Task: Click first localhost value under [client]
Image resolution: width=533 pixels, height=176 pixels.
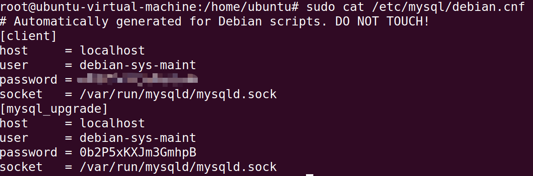Action: pos(112,50)
